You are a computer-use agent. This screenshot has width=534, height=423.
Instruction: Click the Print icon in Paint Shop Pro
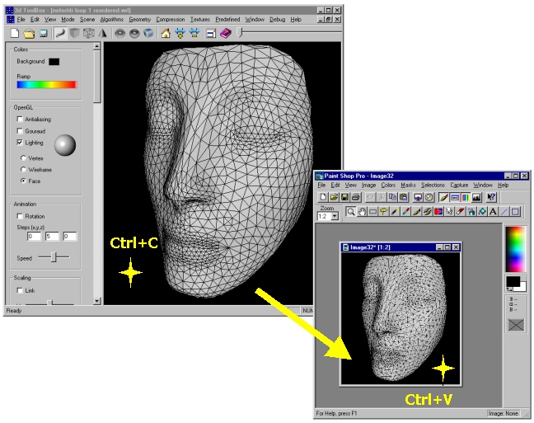[x=355, y=198]
